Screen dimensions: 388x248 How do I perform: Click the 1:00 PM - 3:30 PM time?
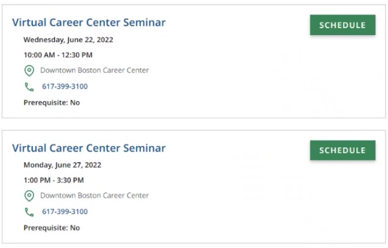(x=53, y=180)
